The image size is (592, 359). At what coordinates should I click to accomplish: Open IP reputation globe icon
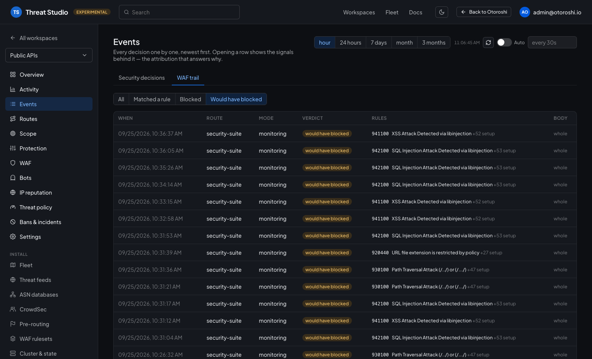point(13,192)
